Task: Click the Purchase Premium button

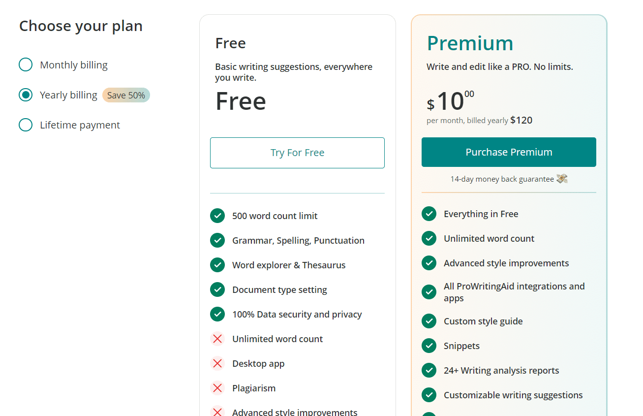Action: tap(508, 152)
